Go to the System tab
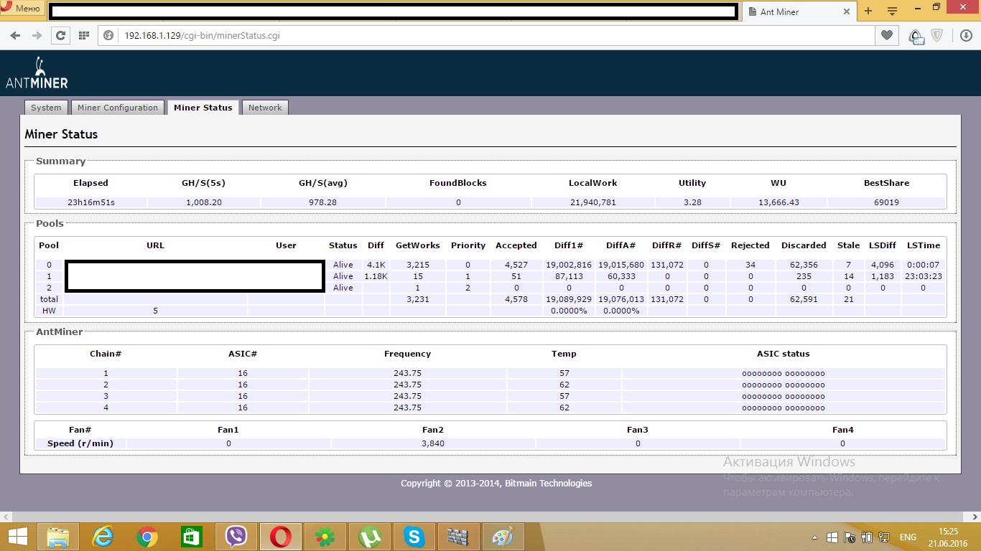 pos(46,108)
